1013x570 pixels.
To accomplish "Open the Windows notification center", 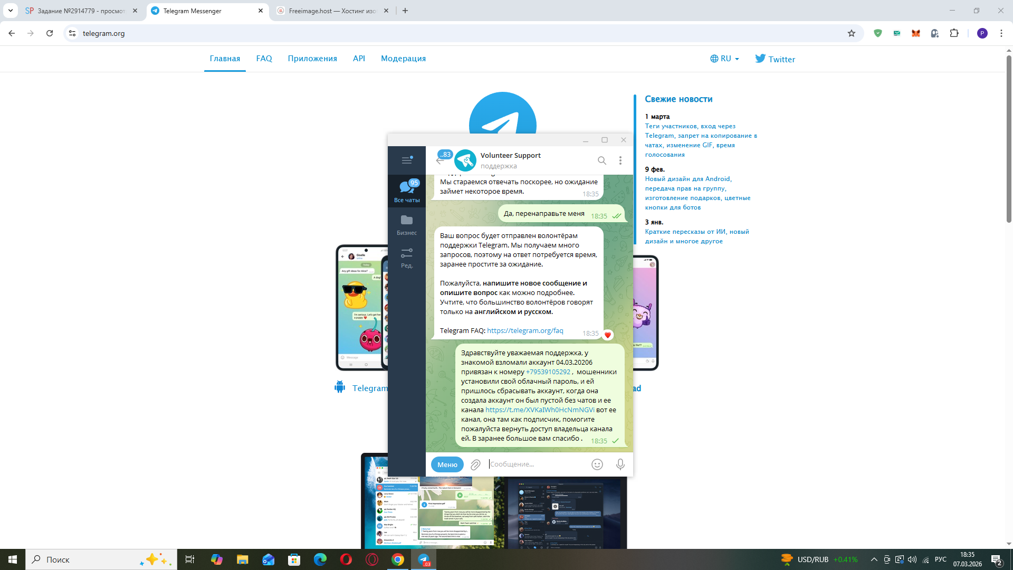I will point(997,559).
